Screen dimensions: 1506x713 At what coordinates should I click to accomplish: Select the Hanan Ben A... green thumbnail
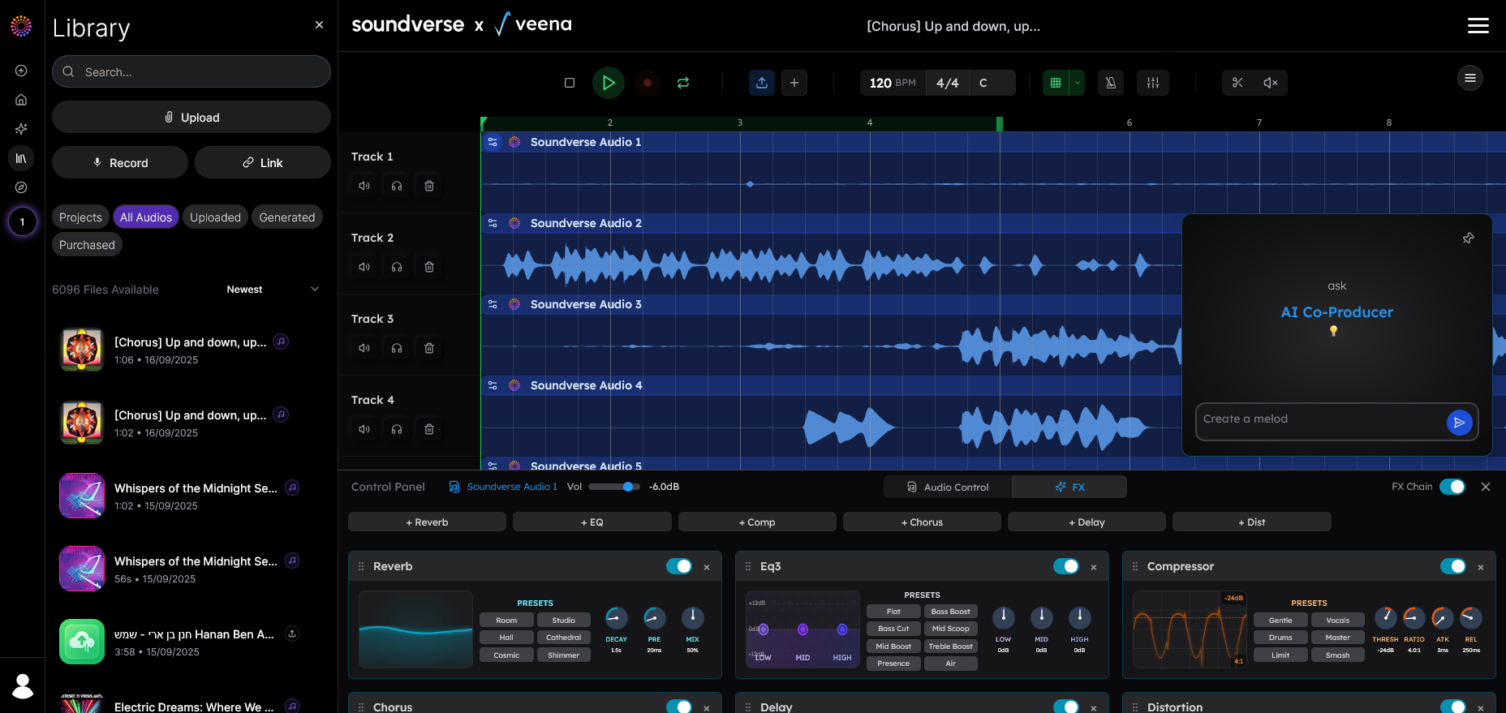point(82,642)
